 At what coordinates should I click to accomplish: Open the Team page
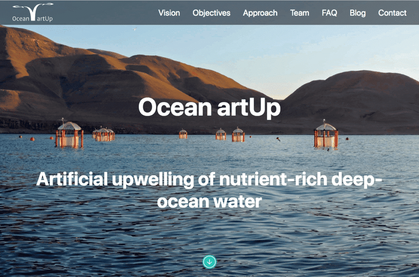pos(300,13)
